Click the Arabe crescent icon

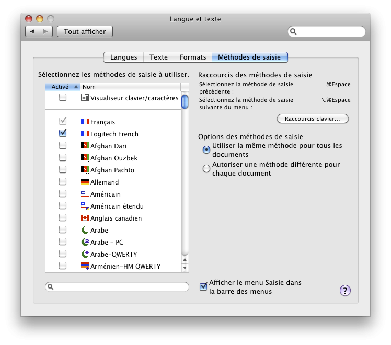pyautogui.click(x=85, y=230)
